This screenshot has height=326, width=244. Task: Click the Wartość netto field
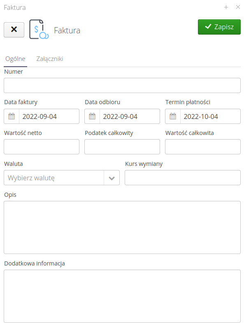[42, 147]
